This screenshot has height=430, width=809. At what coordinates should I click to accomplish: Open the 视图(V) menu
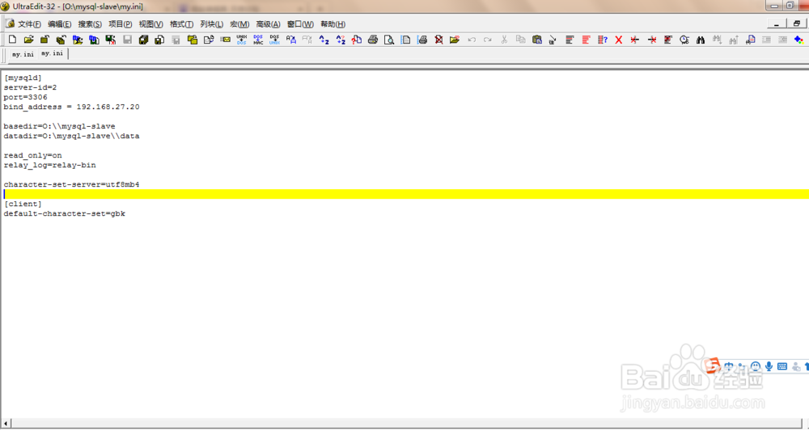tap(150, 24)
